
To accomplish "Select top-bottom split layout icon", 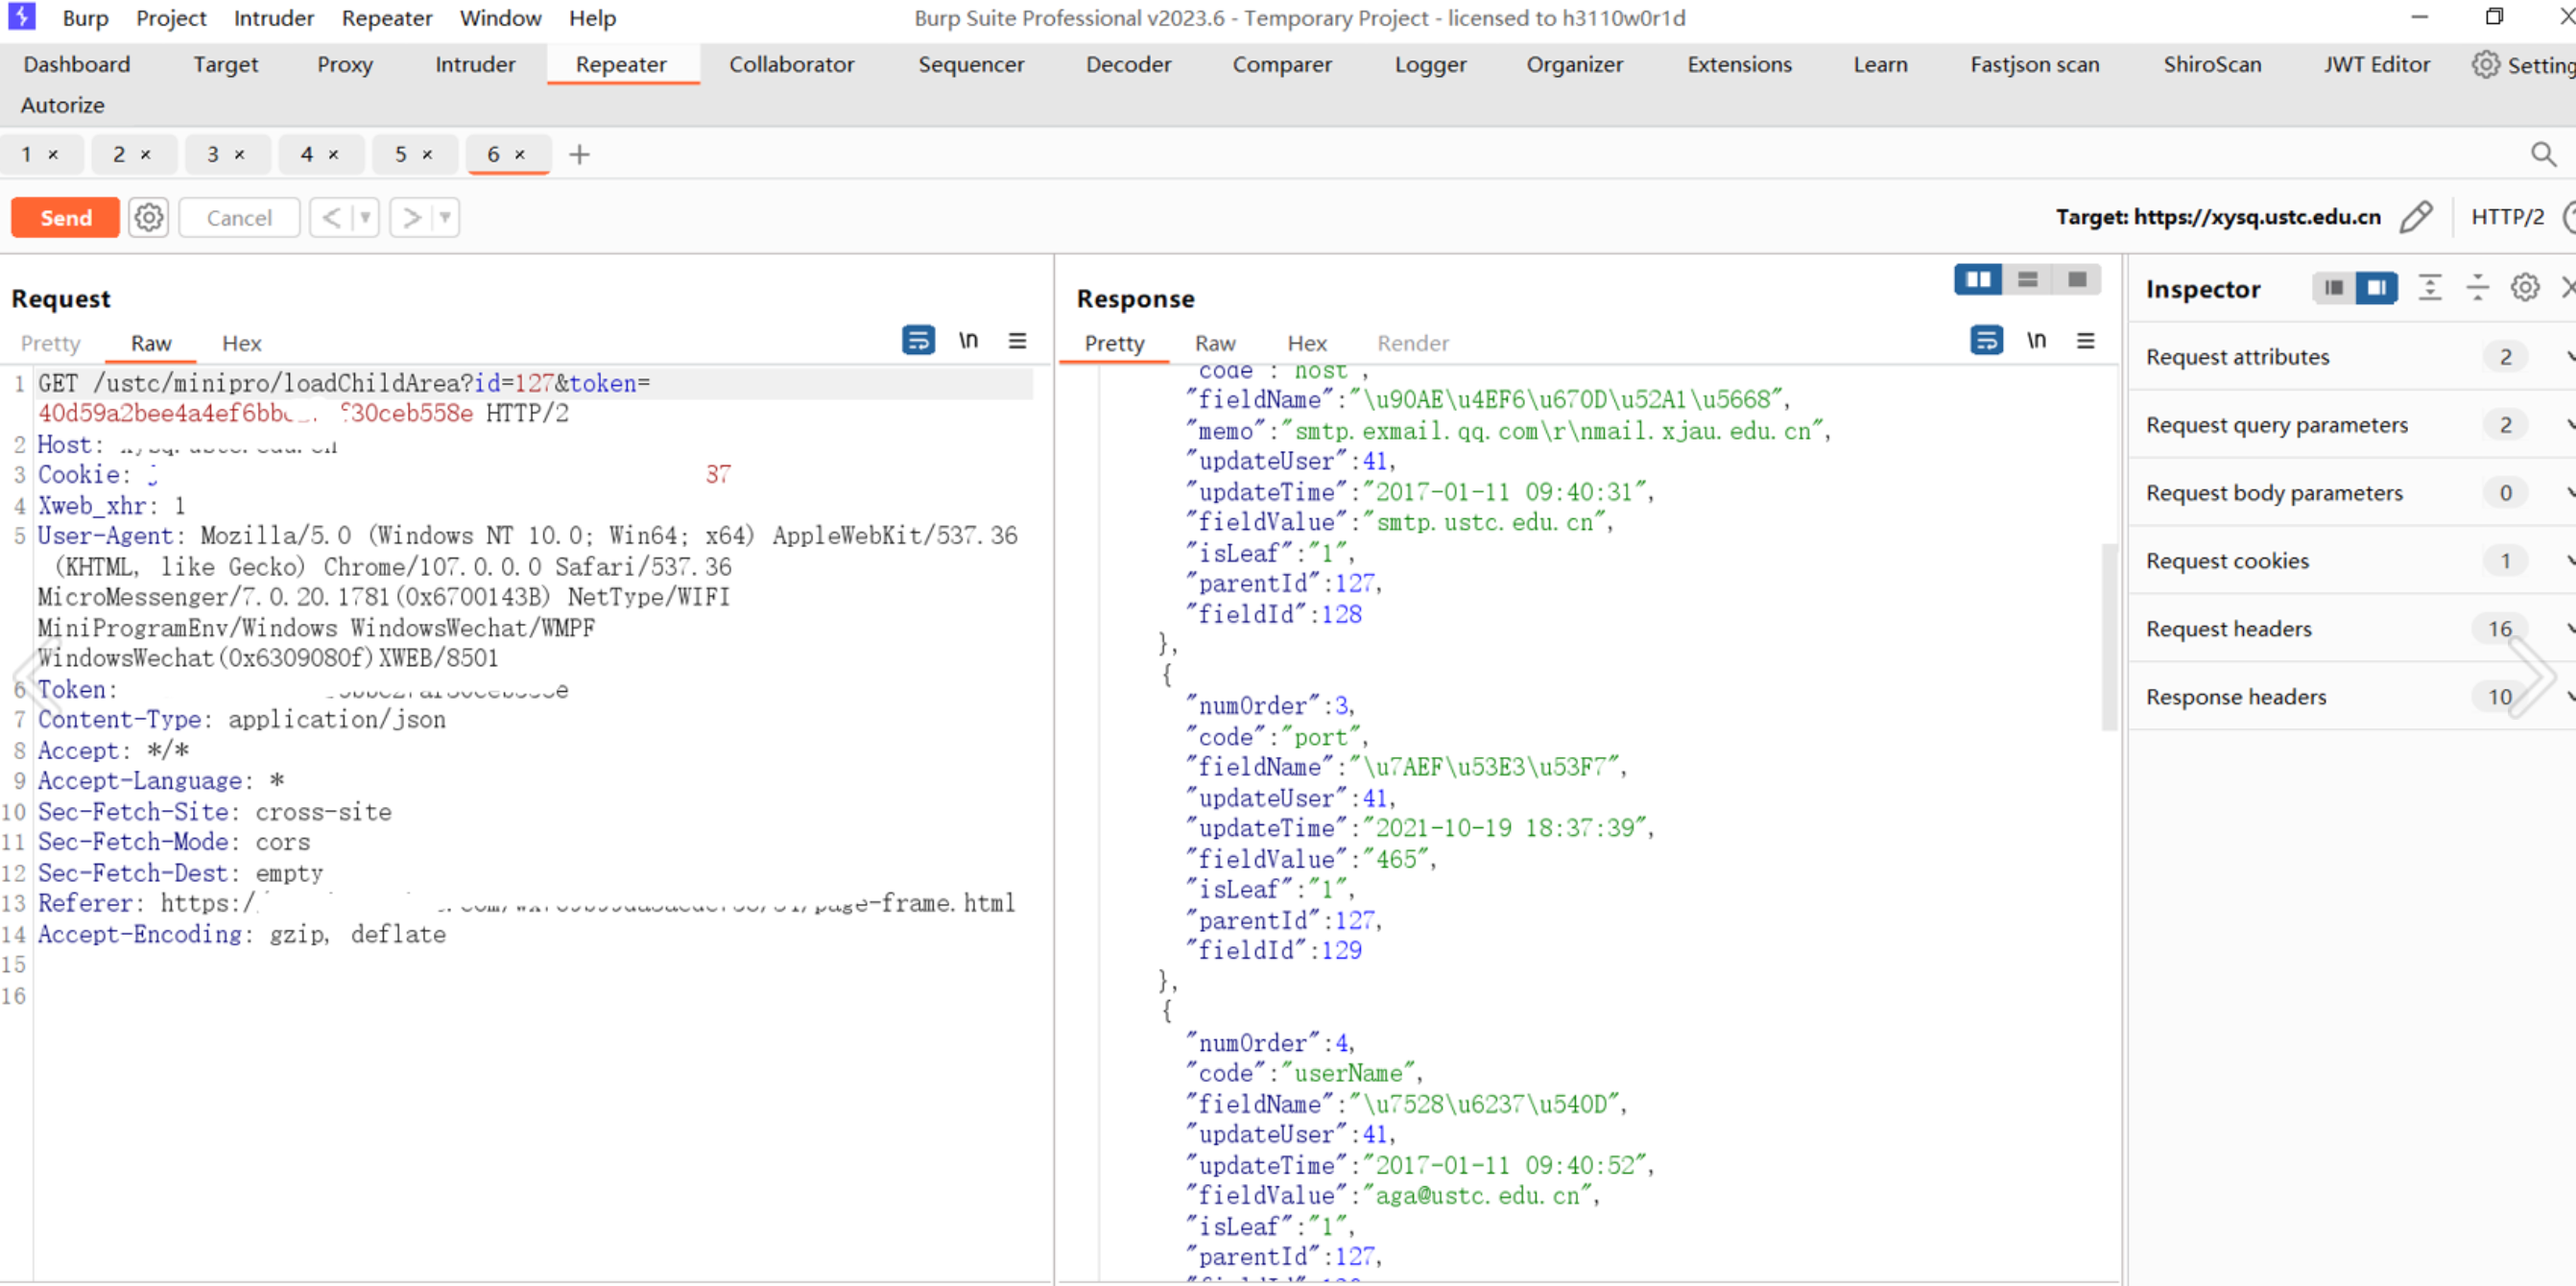I will 2027,279.
